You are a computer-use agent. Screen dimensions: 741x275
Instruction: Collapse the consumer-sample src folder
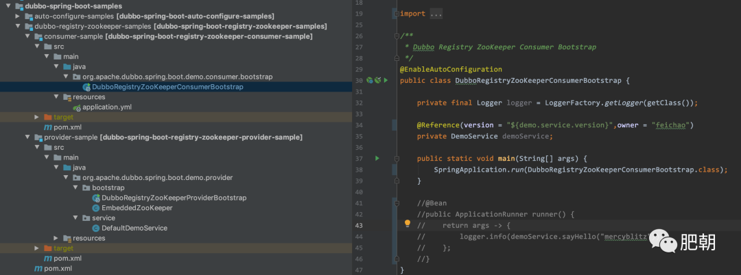point(37,47)
